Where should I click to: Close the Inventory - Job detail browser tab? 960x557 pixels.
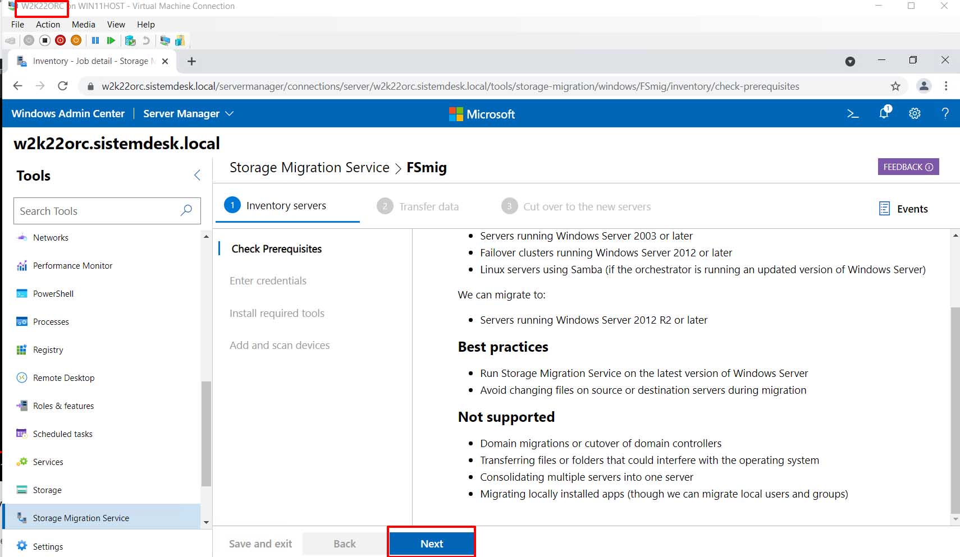(165, 61)
